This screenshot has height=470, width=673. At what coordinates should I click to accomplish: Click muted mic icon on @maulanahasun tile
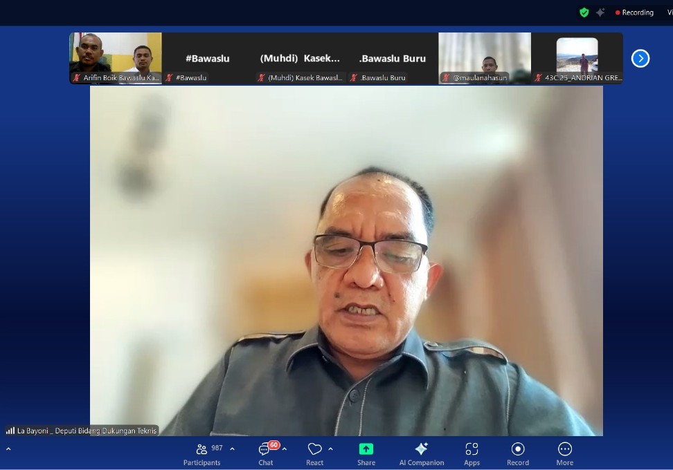(x=447, y=77)
